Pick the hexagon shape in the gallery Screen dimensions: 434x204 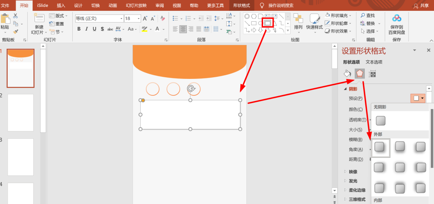(x=254, y=16)
